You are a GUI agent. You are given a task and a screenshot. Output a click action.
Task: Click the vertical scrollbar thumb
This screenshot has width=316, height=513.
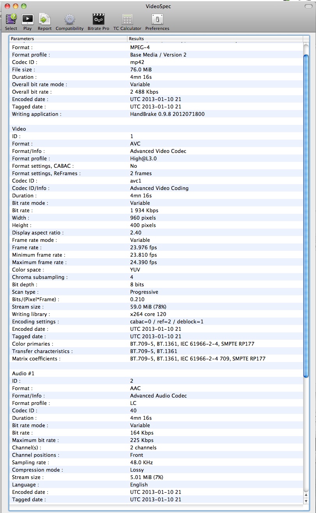click(306, 217)
